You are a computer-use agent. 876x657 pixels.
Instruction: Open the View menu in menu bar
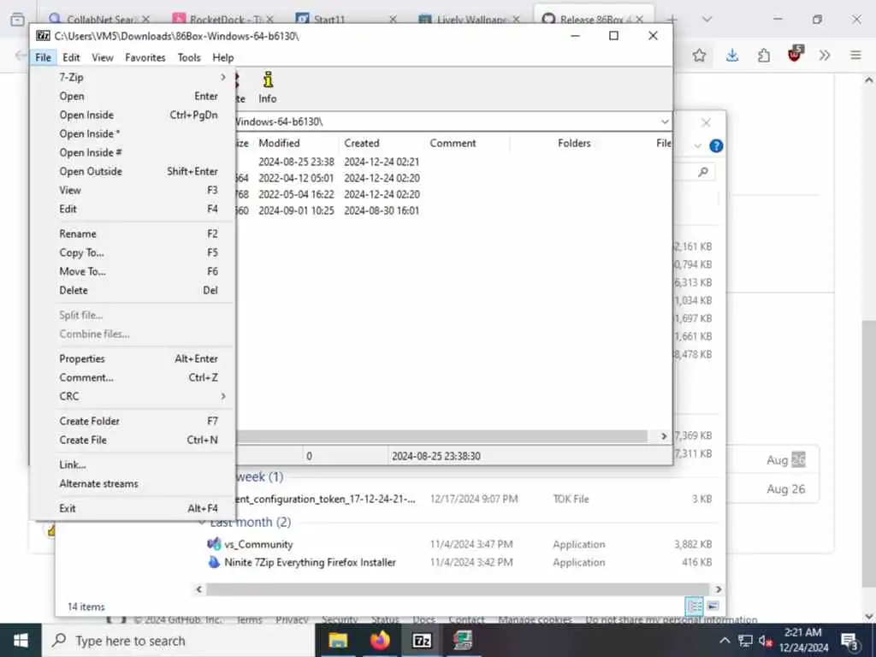(103, 57)
